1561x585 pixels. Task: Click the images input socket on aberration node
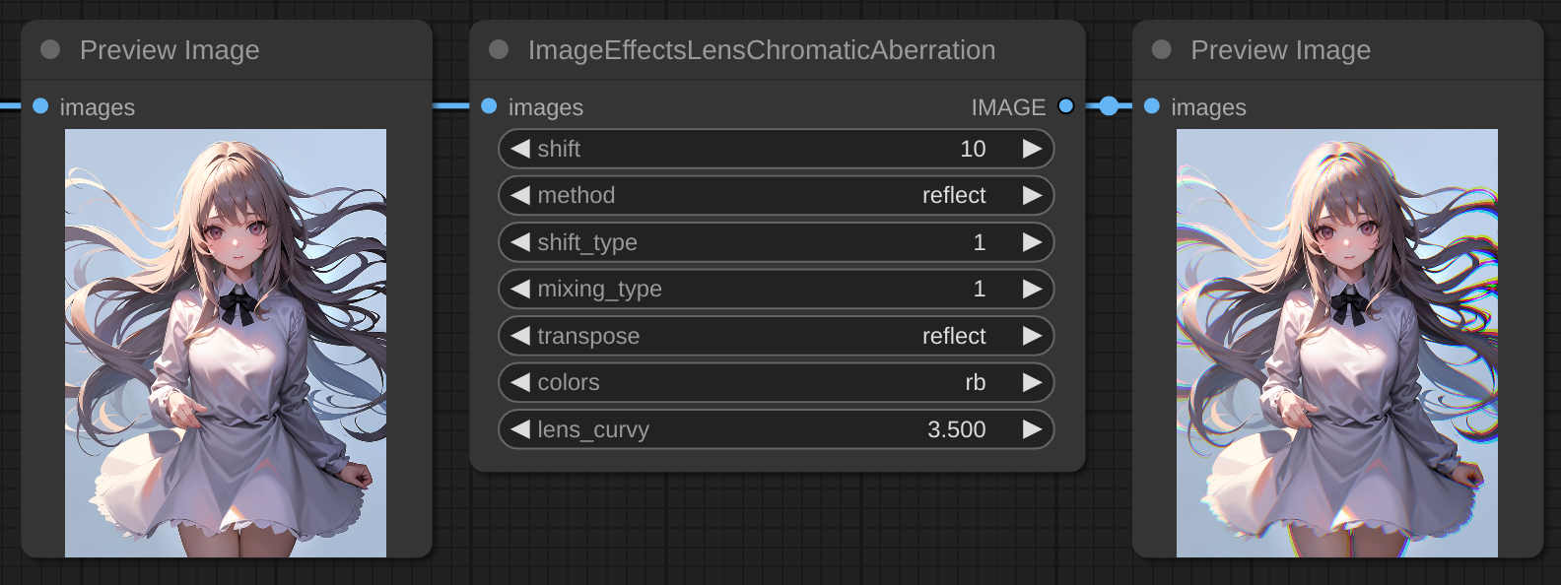[489, 106]
